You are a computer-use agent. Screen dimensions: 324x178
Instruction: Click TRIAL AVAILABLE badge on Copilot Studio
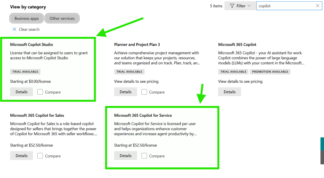point(25,72)
